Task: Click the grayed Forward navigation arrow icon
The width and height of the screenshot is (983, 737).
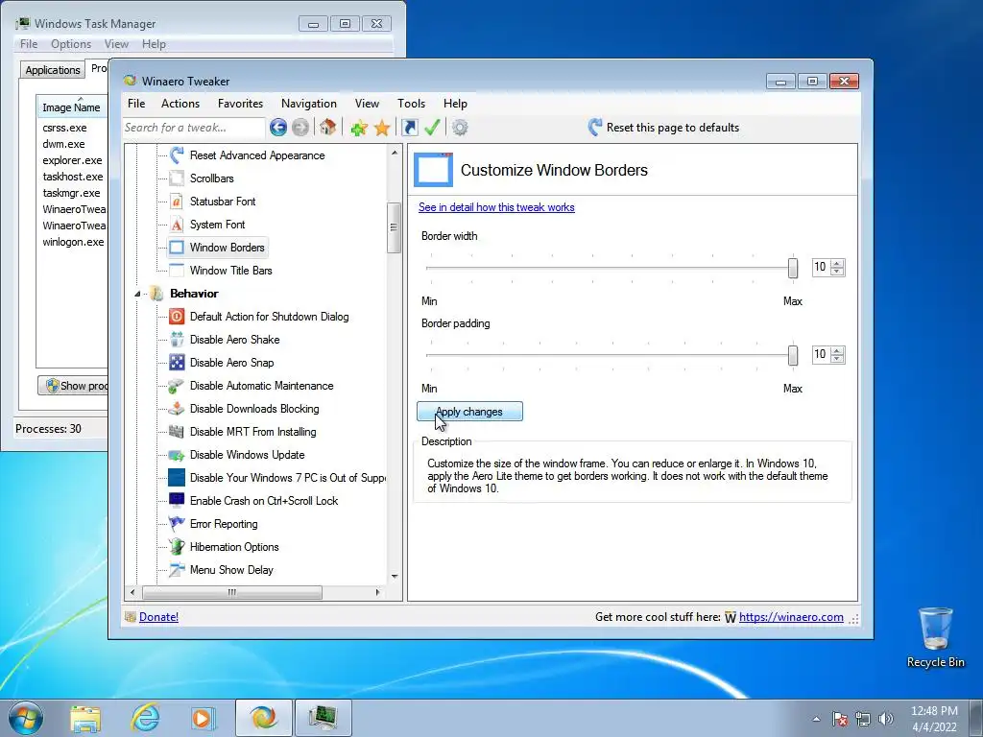Action: coord(300,128)
